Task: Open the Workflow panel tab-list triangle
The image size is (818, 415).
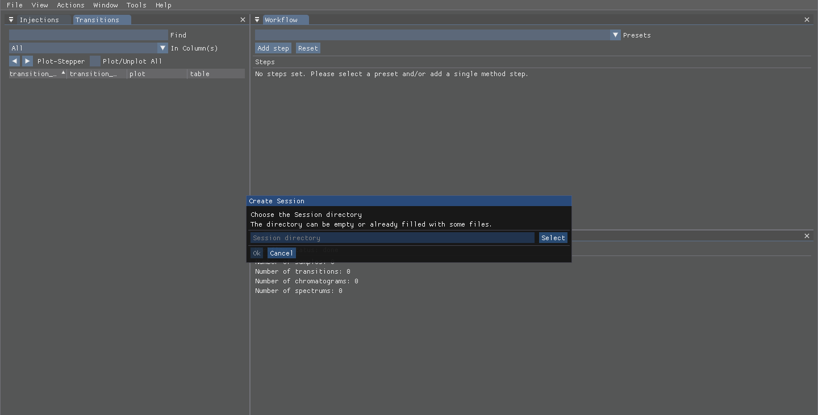Action: pyautogui.click(x=257, y=20)
